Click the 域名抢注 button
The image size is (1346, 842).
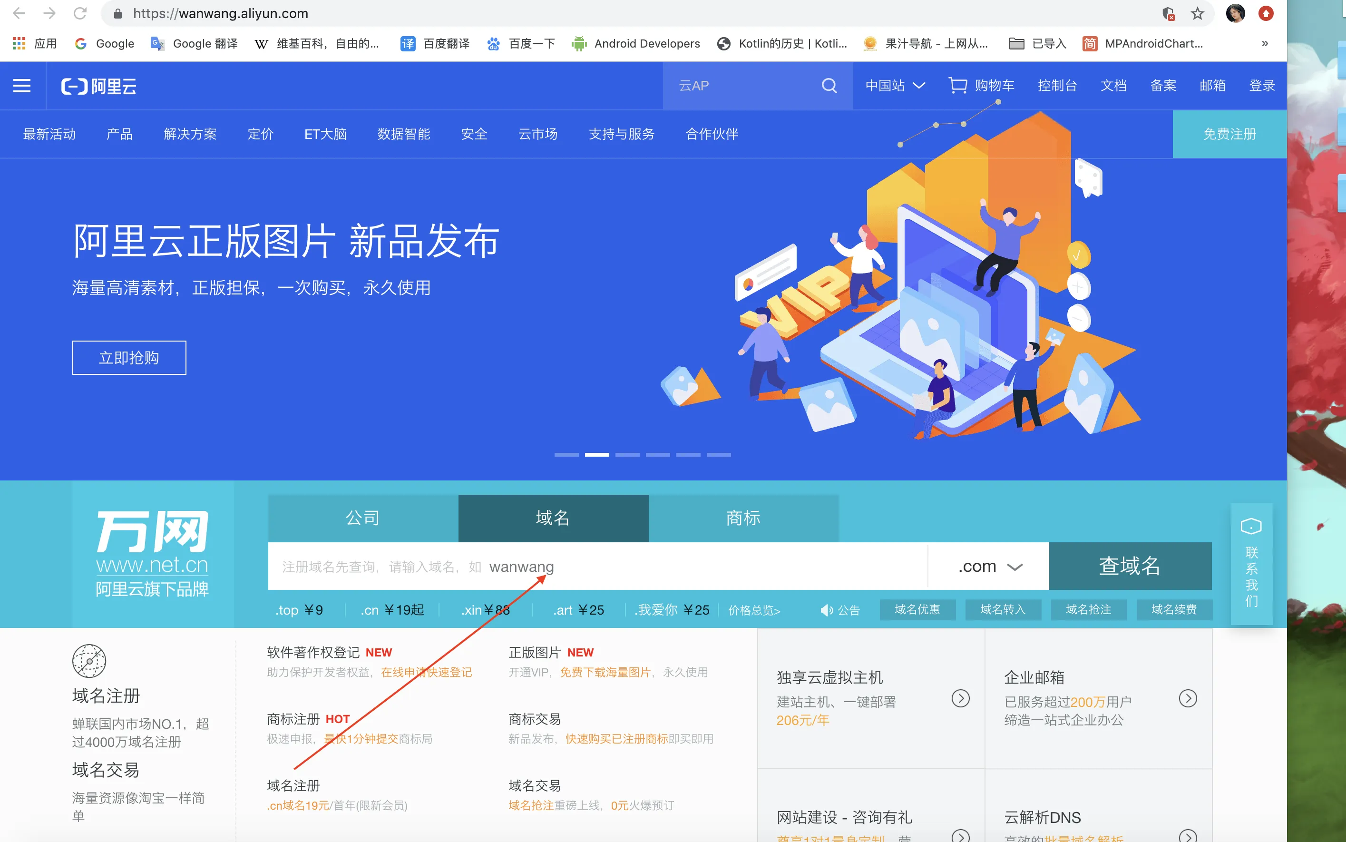click(x=1089, y=610)
